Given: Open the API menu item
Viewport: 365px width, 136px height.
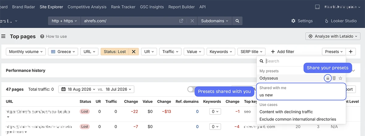Looking at the screenshot, I should tap(203, 7).
